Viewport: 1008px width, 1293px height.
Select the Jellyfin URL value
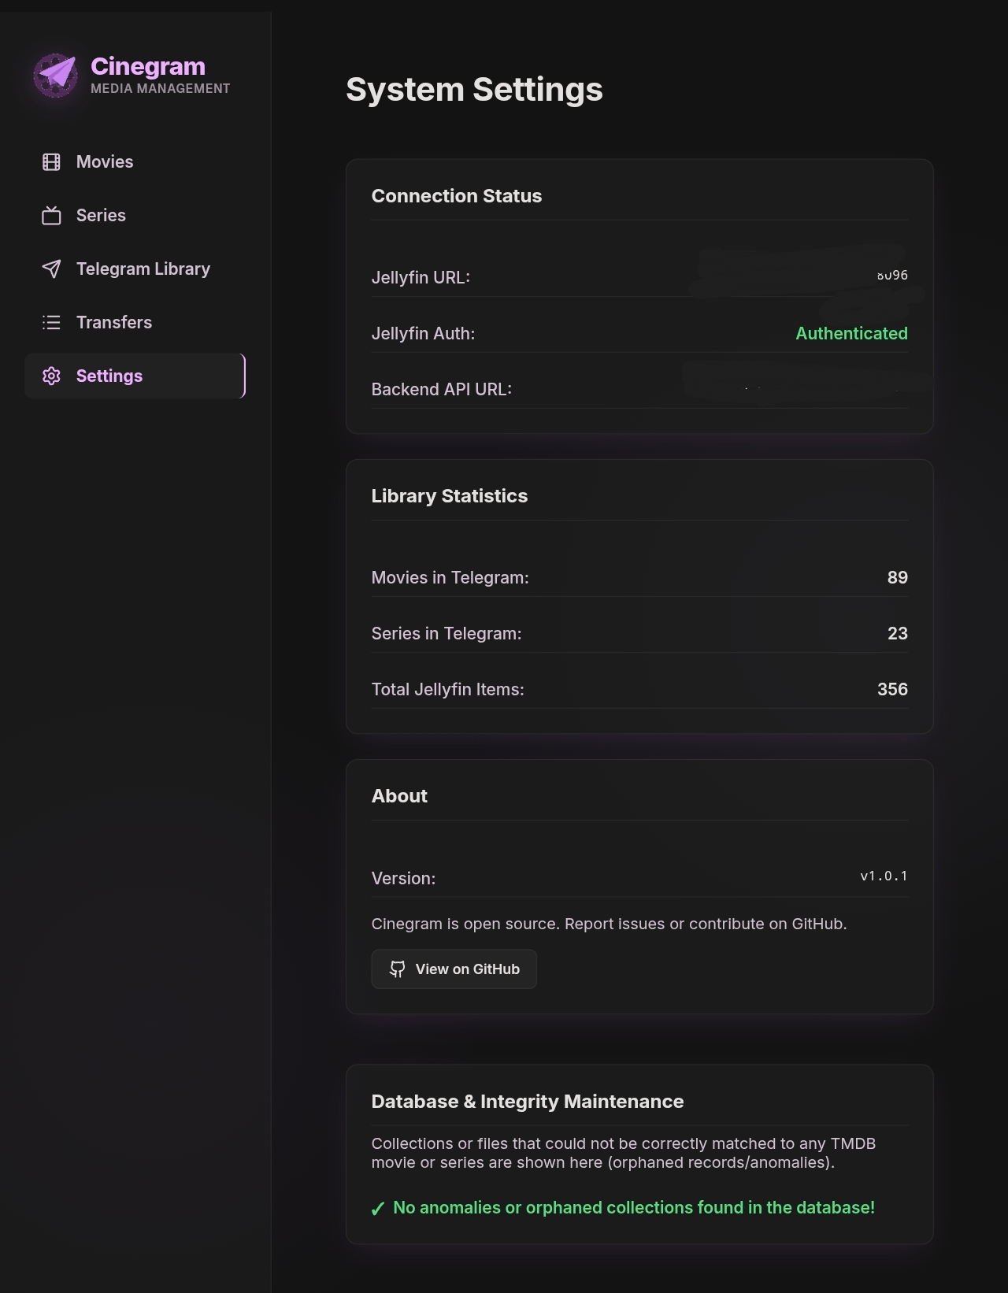coord(892,276)
